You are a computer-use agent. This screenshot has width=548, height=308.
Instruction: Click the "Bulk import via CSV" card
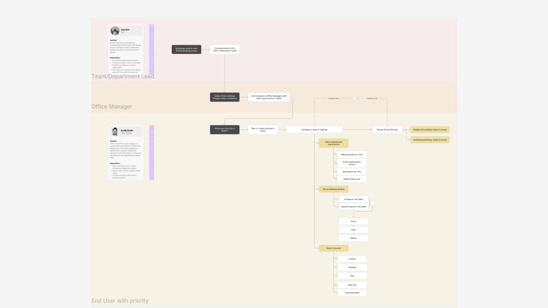(352, 171)
